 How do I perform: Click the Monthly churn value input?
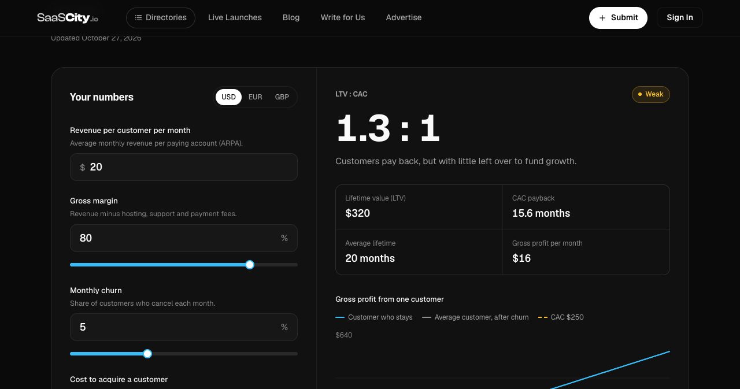184,327
